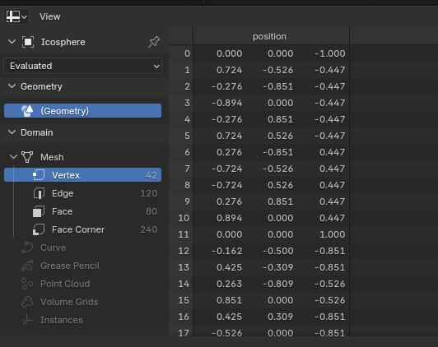
Task: Click the Grease Pencil icon
Action: 27,266
